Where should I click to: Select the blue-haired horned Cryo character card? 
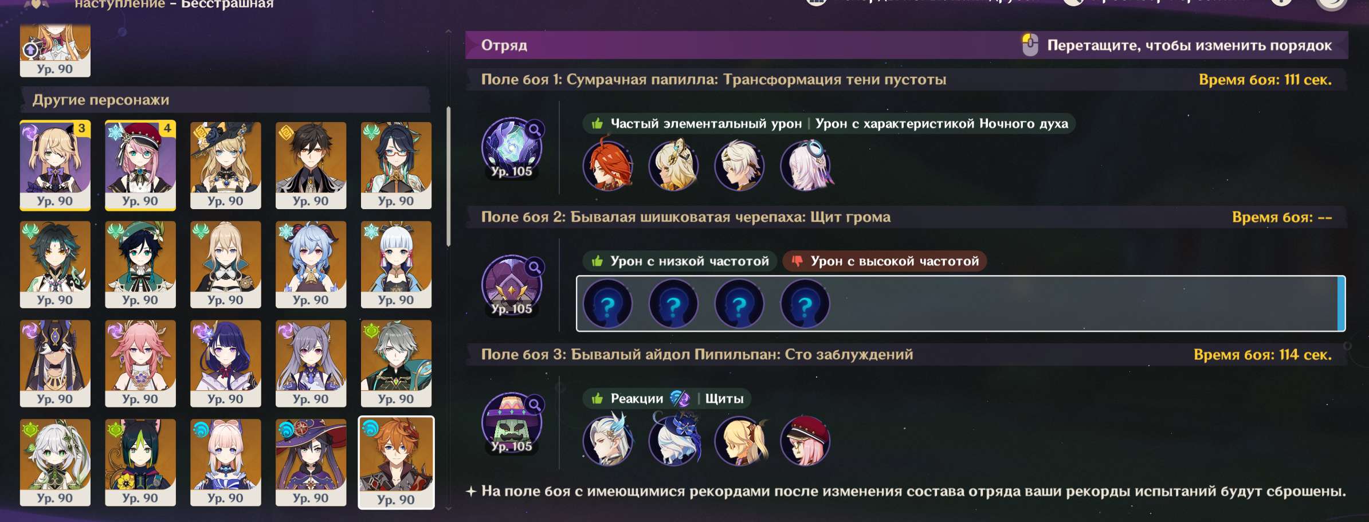(x=311, y=265)
